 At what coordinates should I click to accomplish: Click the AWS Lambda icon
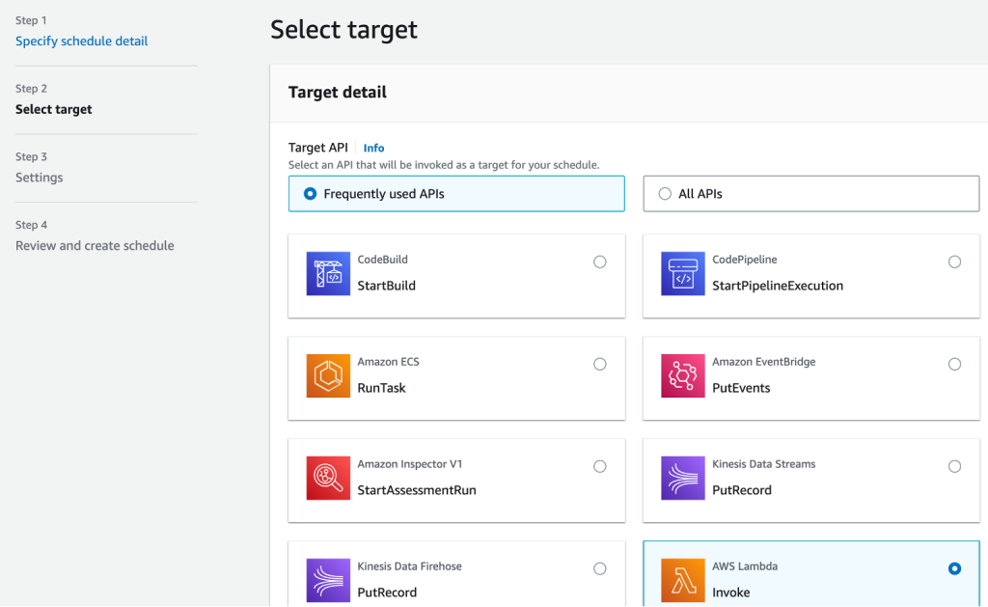tap(683, 581)
